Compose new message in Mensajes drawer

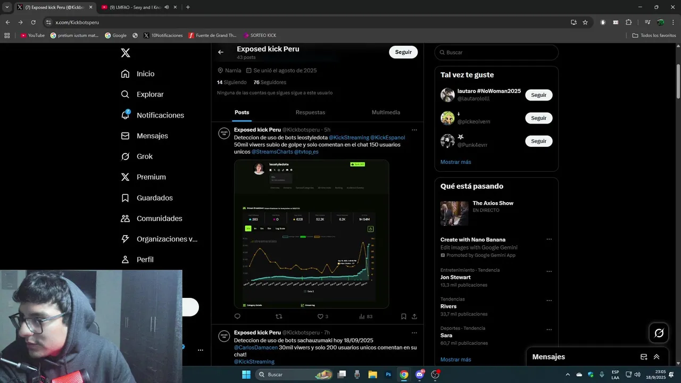point(644,357)
